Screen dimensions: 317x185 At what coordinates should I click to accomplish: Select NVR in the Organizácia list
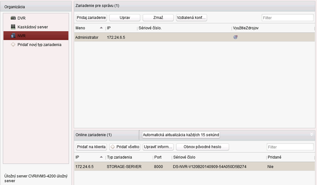(36, 36)
